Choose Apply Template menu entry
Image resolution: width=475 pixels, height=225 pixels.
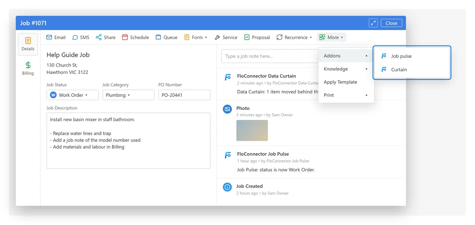346,82
